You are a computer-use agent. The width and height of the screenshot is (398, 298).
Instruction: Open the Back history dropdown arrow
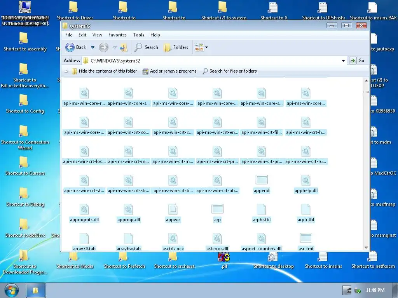pos(93,47)
